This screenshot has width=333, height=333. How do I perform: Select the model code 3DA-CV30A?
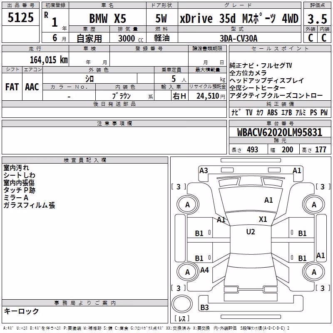click(x=239, y=38)
